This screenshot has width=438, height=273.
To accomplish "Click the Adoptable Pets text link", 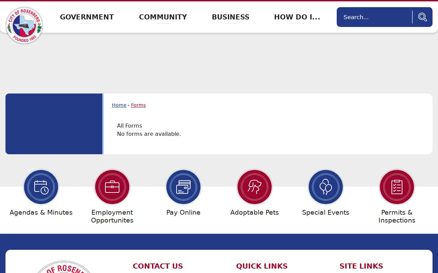I will (255, 212).
